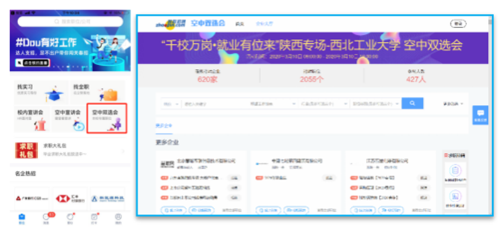The width and height of the screenshot is (501, 231).
Task: Open the blue chat feedback widget on the right edge
Action: click(480, 115)
